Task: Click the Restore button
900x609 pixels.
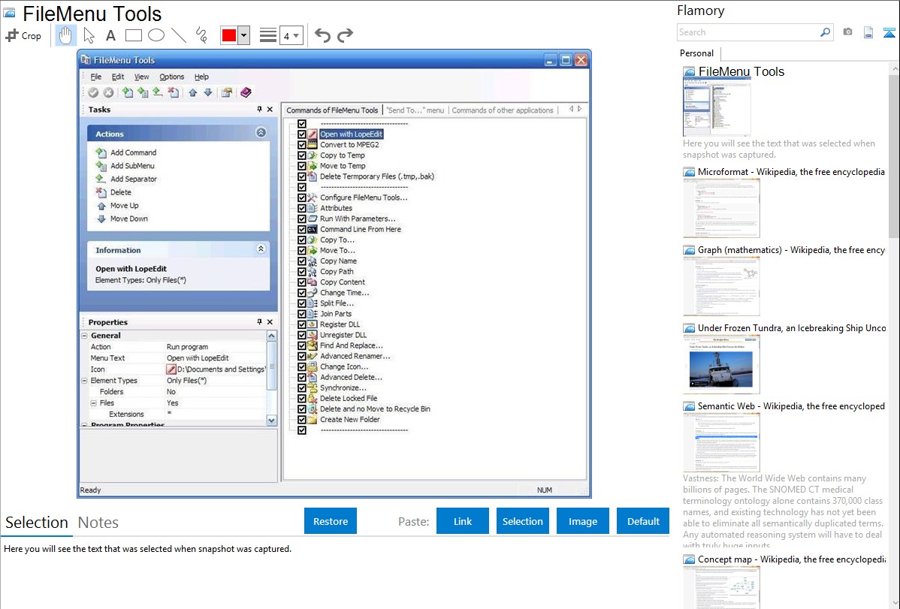Action: 331,521
